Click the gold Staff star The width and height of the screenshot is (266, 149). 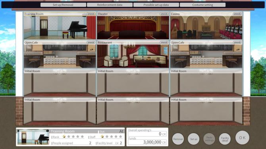[102, 136]
